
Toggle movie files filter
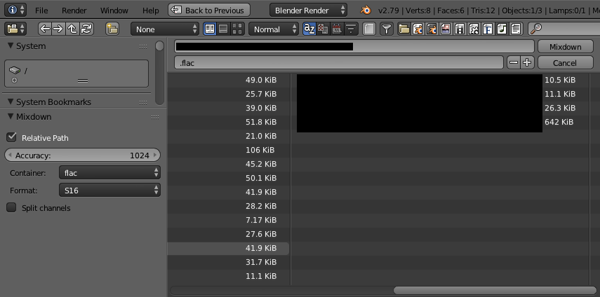(x=460, y=29)
